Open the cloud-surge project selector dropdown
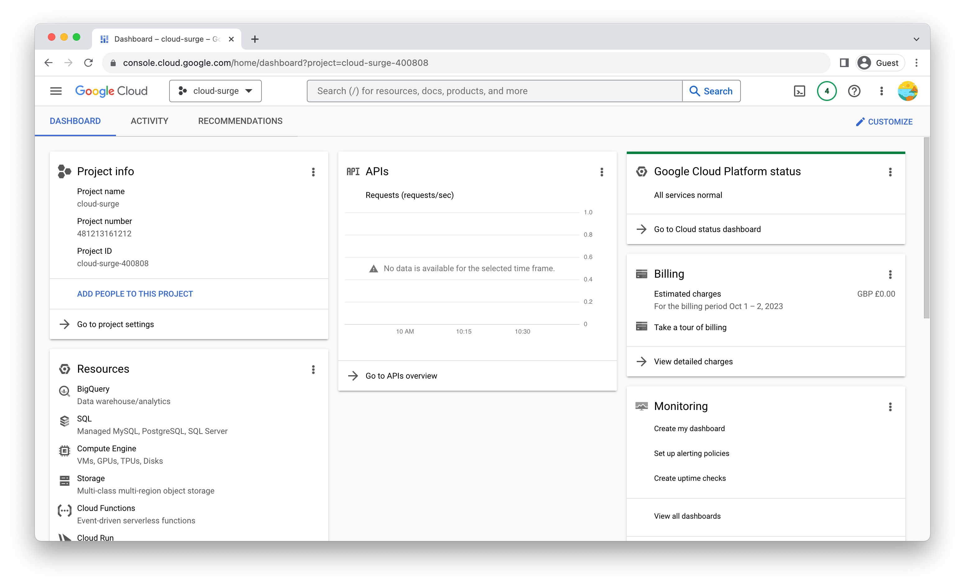The height and width of the screenshot is (587, 965). click(215, 91)
